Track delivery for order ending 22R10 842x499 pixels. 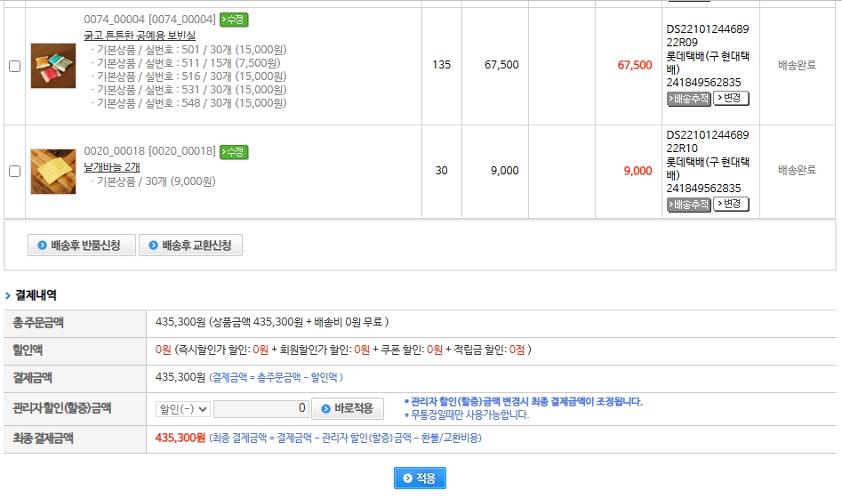(x=689, y=205)
